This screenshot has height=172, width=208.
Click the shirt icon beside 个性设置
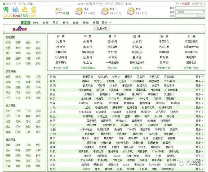(178, 4)
